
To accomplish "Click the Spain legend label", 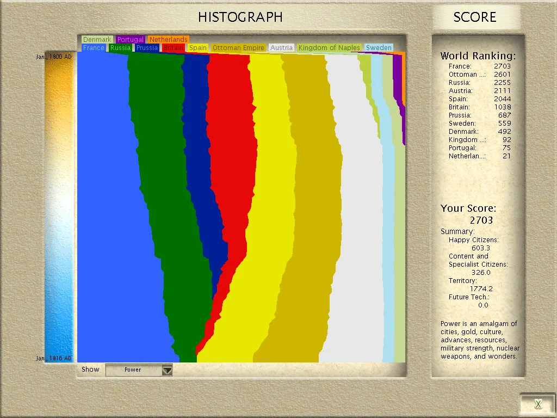I will 198,48.
